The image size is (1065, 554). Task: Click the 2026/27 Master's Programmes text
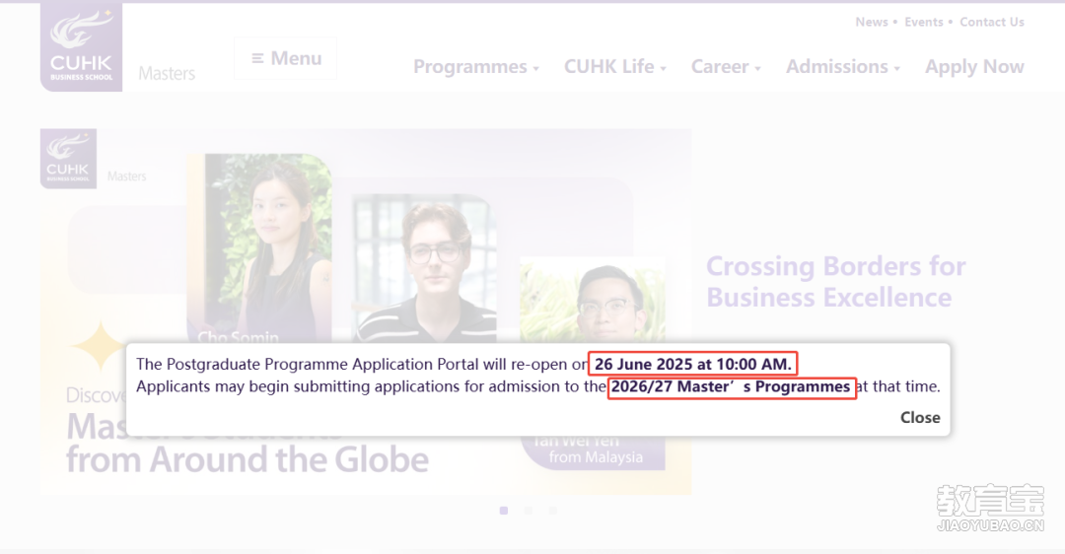tap(731, 387)
